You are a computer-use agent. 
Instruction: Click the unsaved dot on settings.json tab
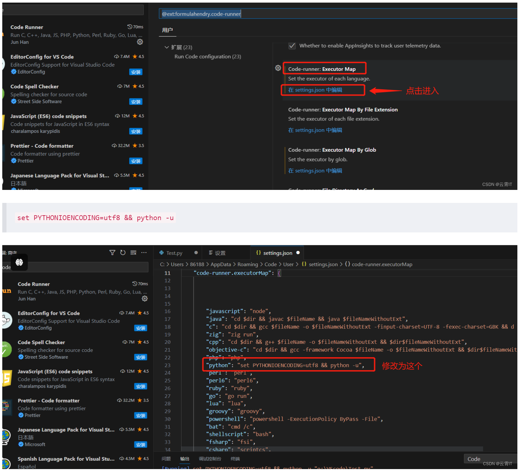[x=298, y=253]
